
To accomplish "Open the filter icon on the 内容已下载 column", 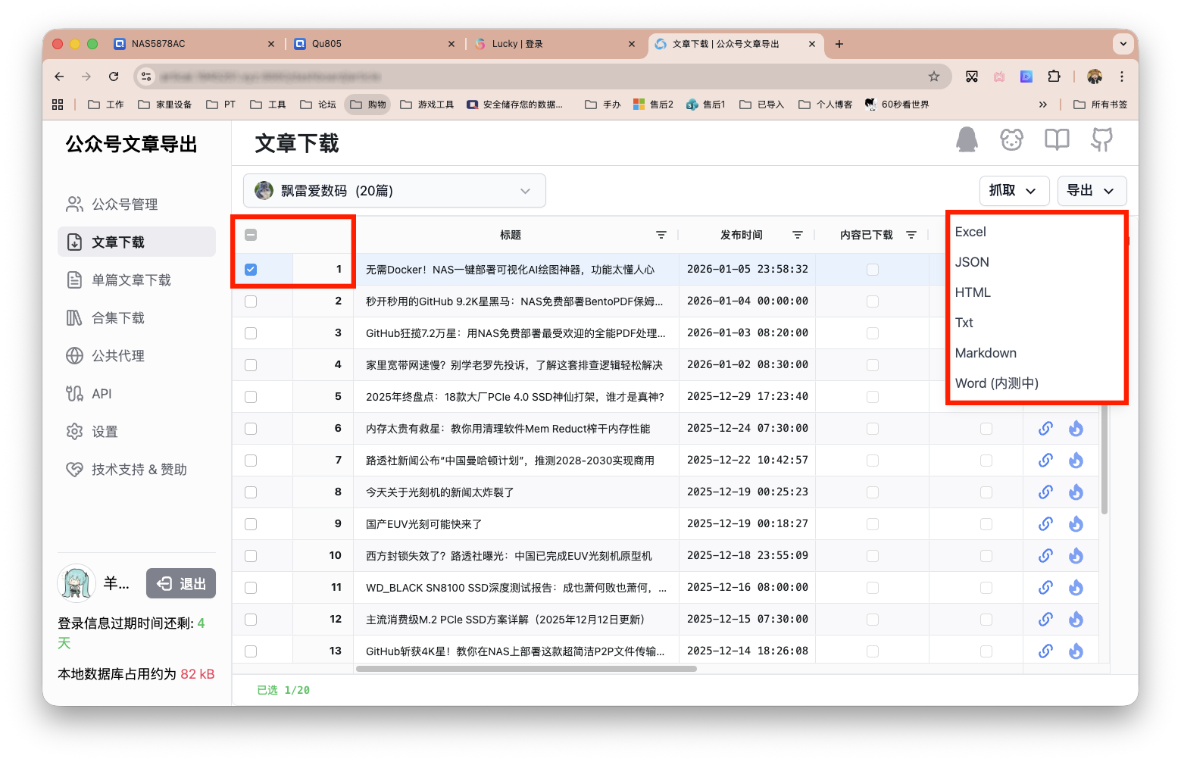I will tap(912, 235).
